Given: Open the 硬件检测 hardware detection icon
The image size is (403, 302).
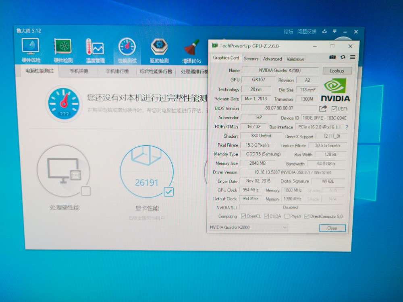Looking at the screenshot, I should tap(63, 50).
